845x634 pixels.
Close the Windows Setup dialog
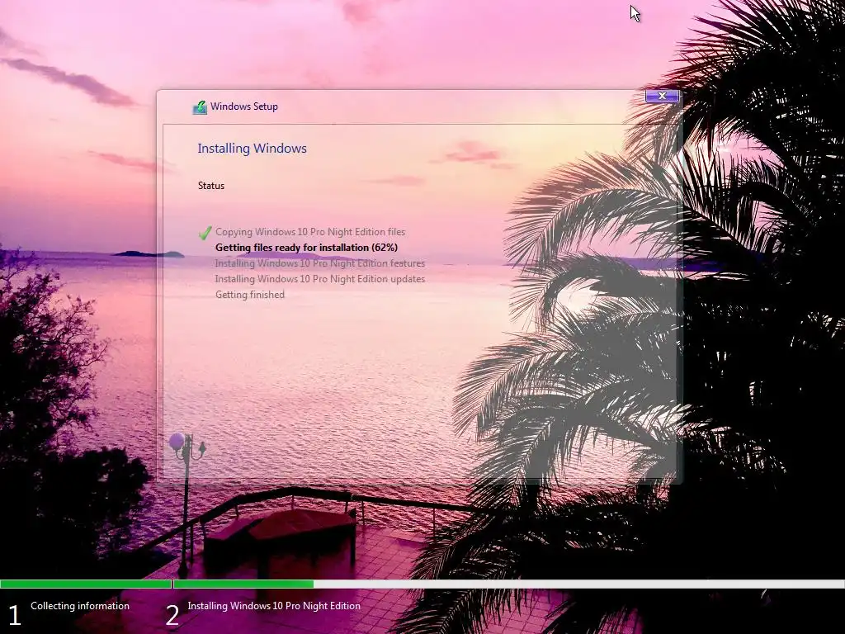click(x=663, y=96)
